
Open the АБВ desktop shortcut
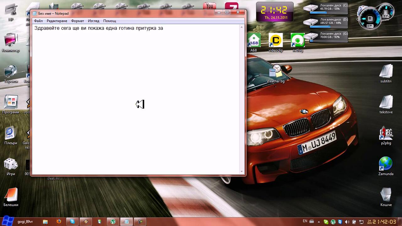coord(254,41)
